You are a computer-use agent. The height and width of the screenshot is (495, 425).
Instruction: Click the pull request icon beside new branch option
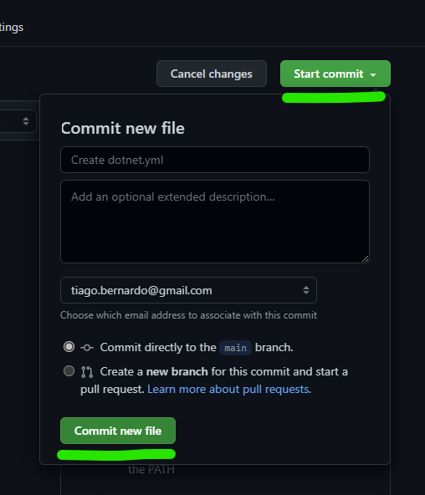(x=87, y=372)
